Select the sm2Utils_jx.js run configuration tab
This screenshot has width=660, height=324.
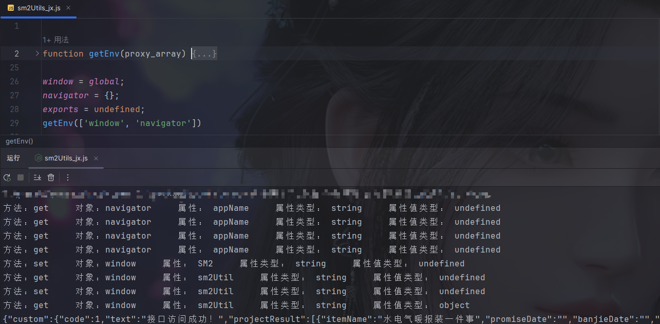click(66, 158)
